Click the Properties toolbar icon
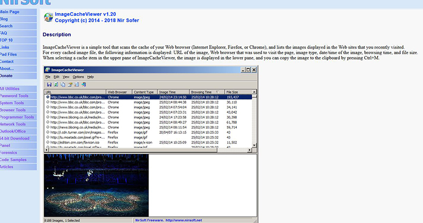This screenshot has height=223, width=423. [70, 84]
